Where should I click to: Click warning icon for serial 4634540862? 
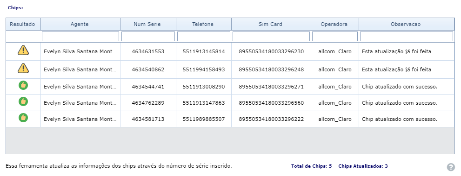pos(23,68)
